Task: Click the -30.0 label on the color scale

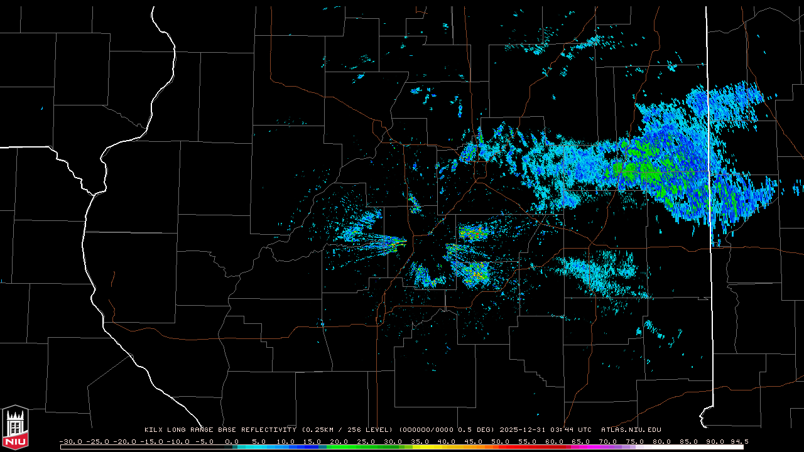Action: (70, 441)
